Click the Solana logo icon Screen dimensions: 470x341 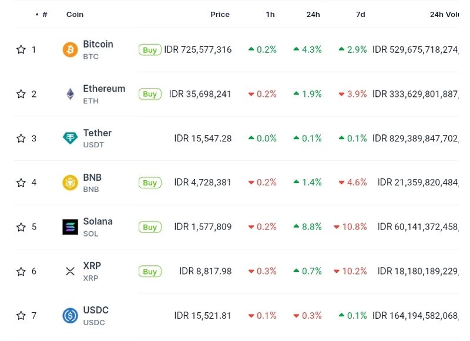coord(70,227)
